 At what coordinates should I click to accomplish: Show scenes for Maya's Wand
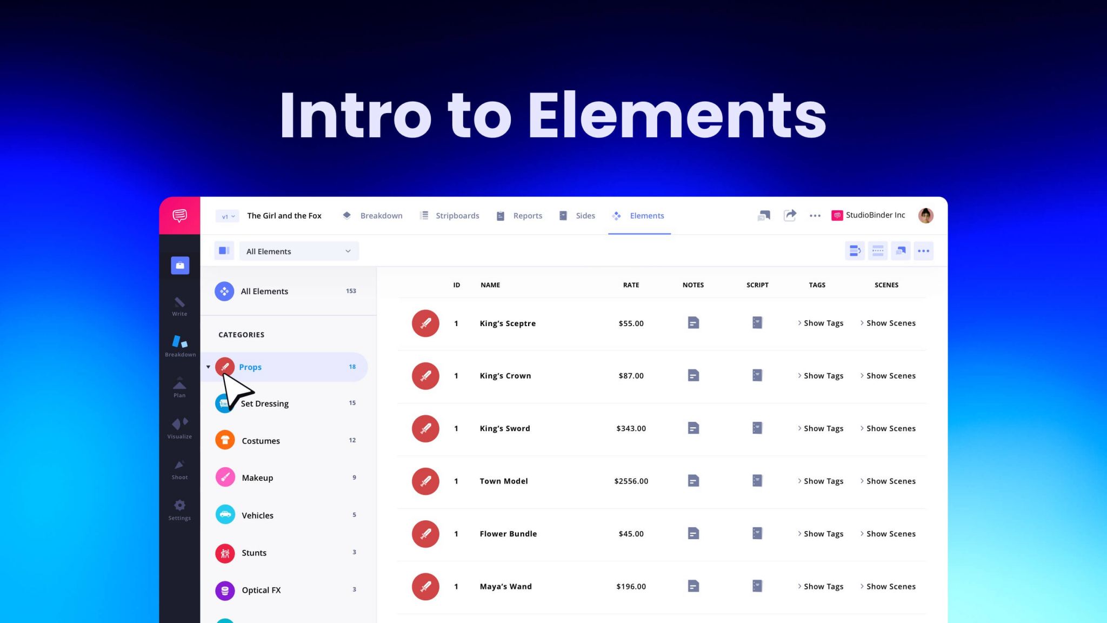click(x=891, y=586)
